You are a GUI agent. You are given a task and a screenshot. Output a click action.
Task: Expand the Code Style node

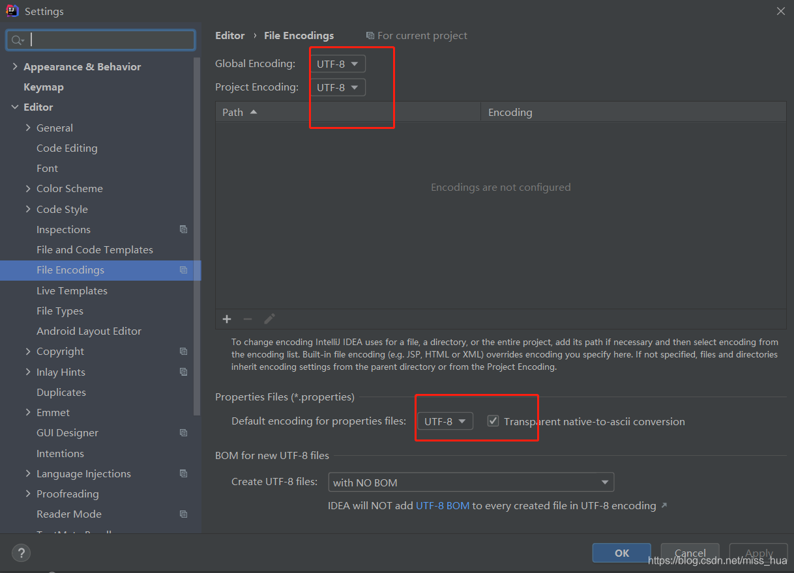coord(28,209)
